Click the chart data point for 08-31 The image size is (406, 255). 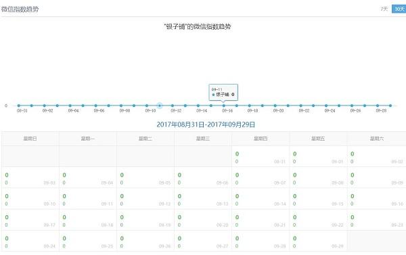point(19,106)
